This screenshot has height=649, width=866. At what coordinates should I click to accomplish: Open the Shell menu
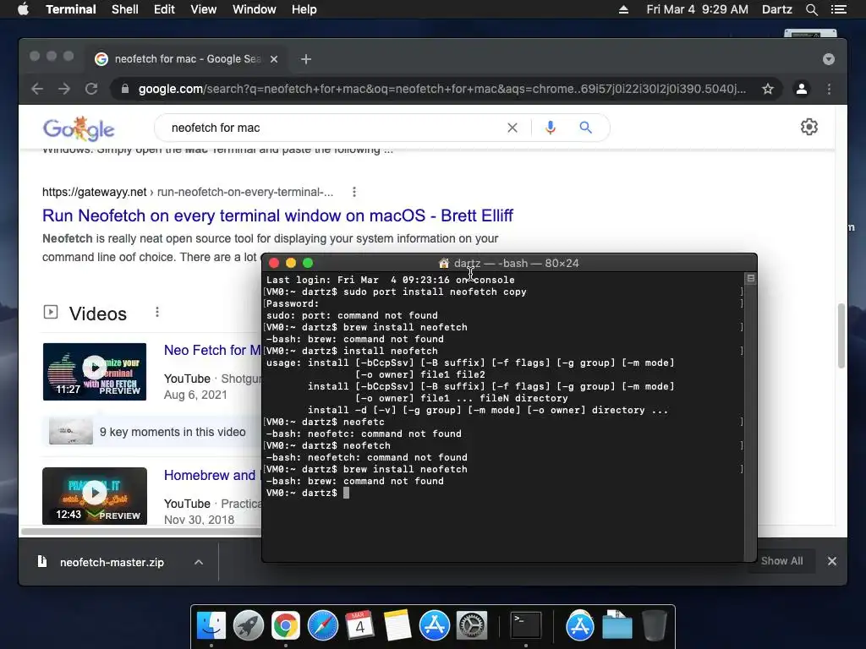tap(125, 9)
